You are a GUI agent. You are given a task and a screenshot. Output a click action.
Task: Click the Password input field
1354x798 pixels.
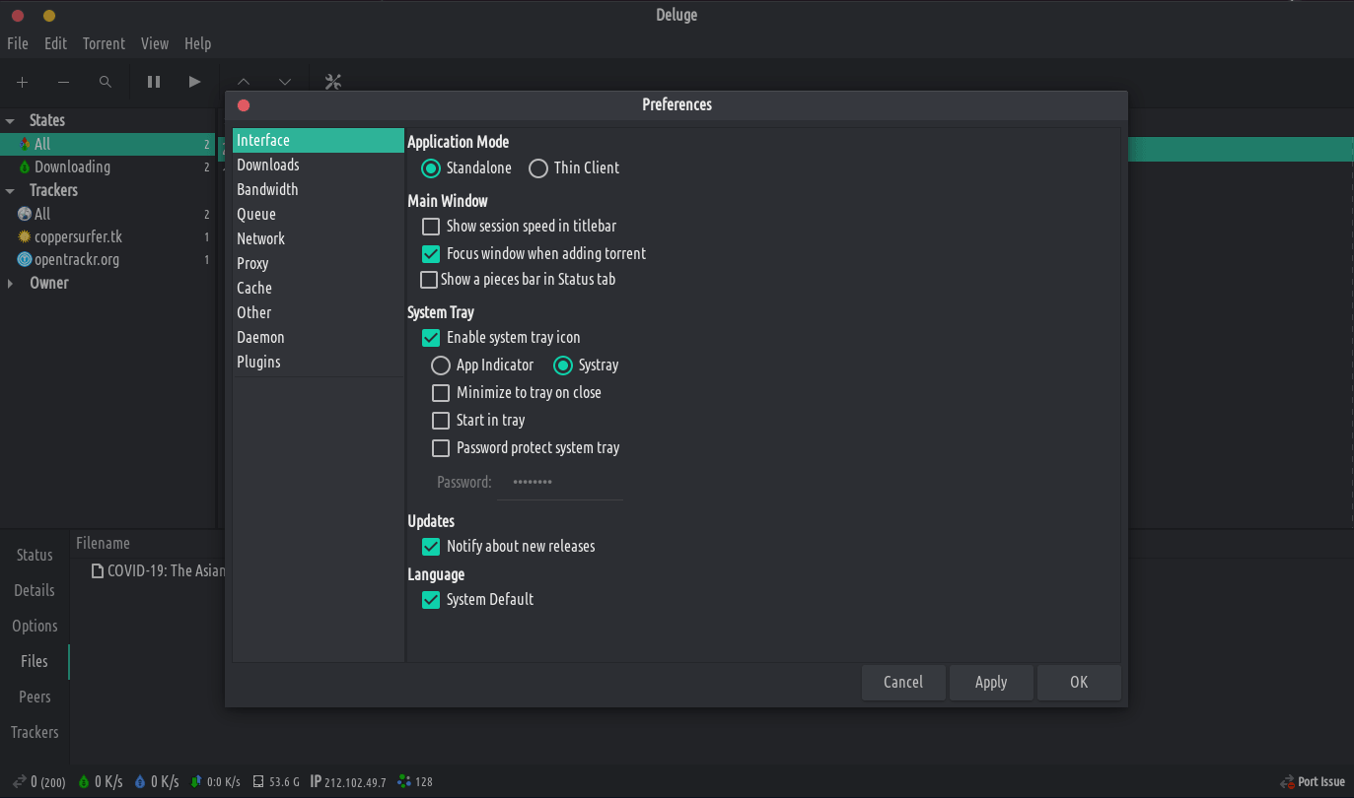coord(560,483)
